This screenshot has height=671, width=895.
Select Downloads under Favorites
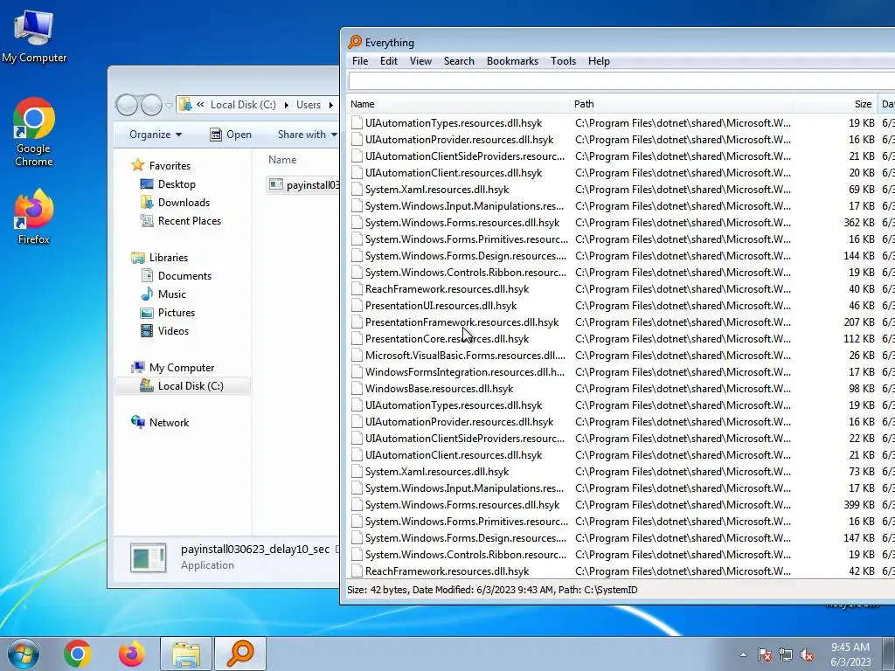point(175,203)
